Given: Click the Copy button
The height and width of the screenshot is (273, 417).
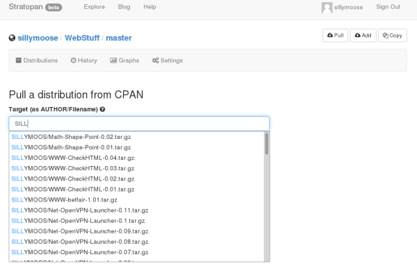Looking at the screenshot, I should 393,35.
